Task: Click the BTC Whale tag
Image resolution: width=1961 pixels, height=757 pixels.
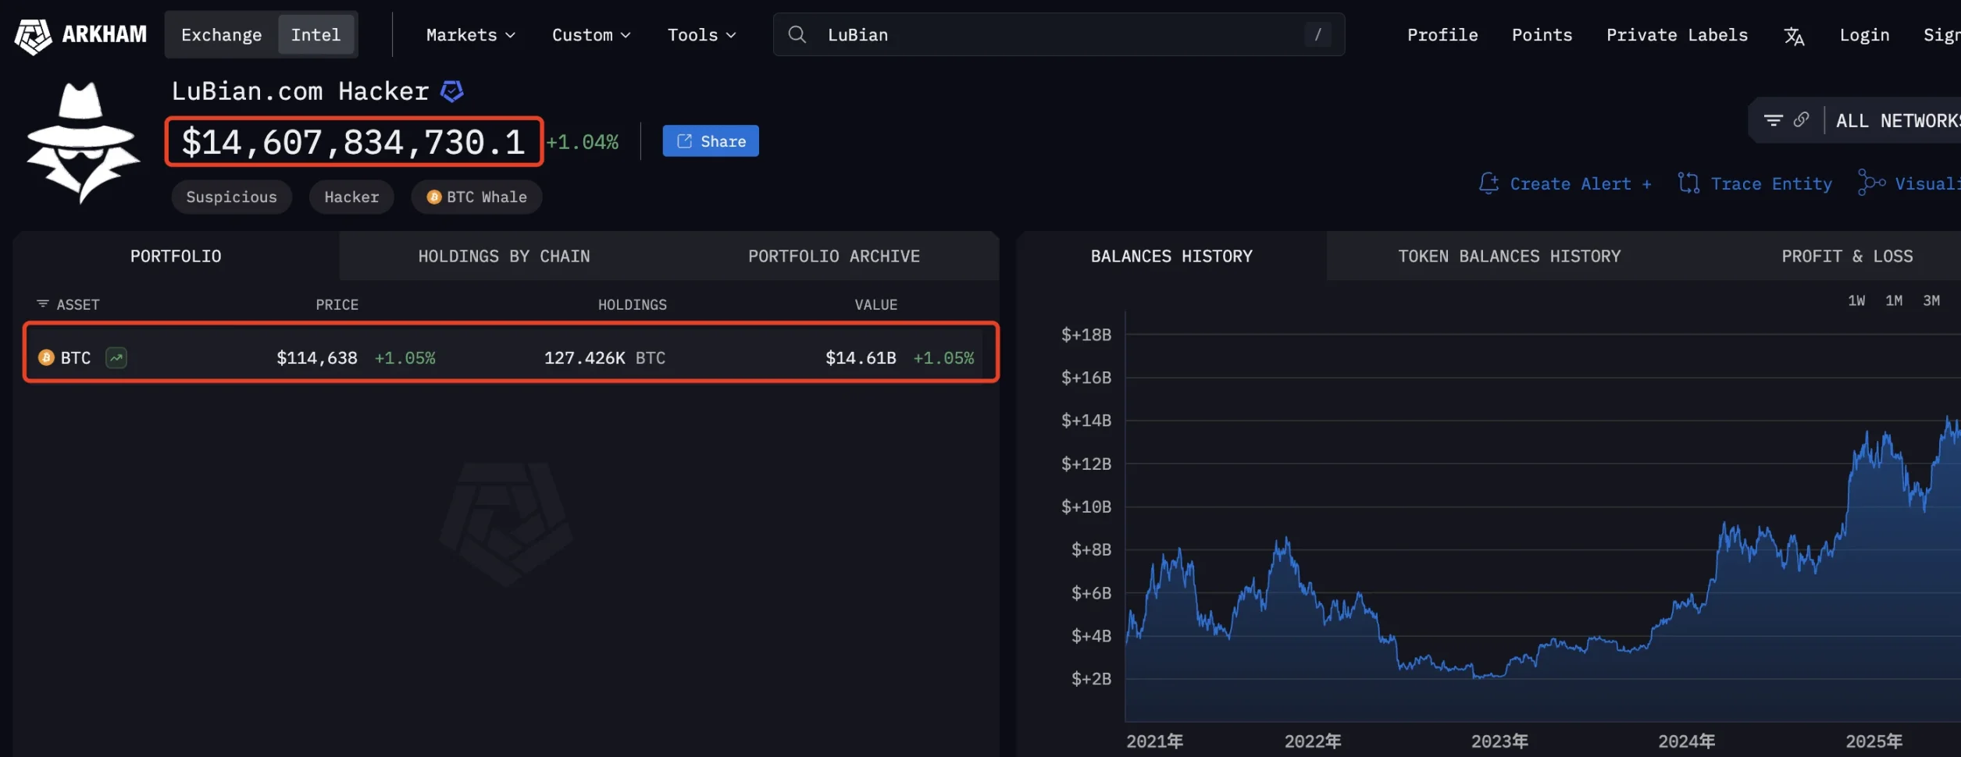Action: [x=476, y=197]
